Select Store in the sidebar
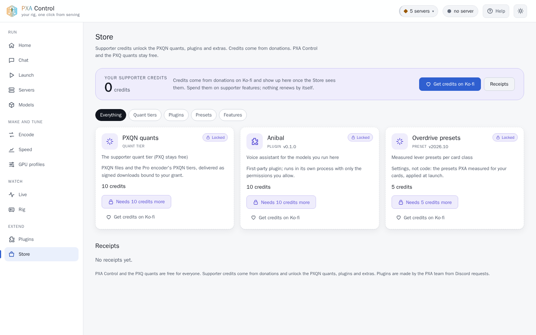The height and width of the screenshot is (335, 536). (41, 254)
